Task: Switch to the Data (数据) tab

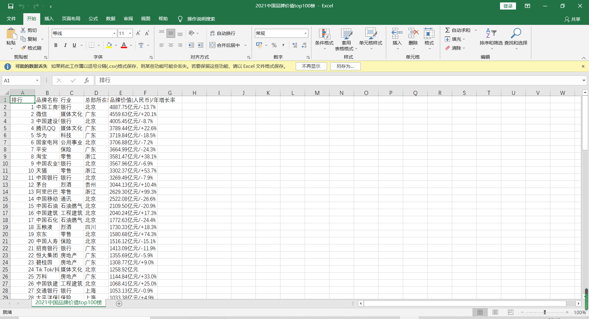Action: pos(111,19)
